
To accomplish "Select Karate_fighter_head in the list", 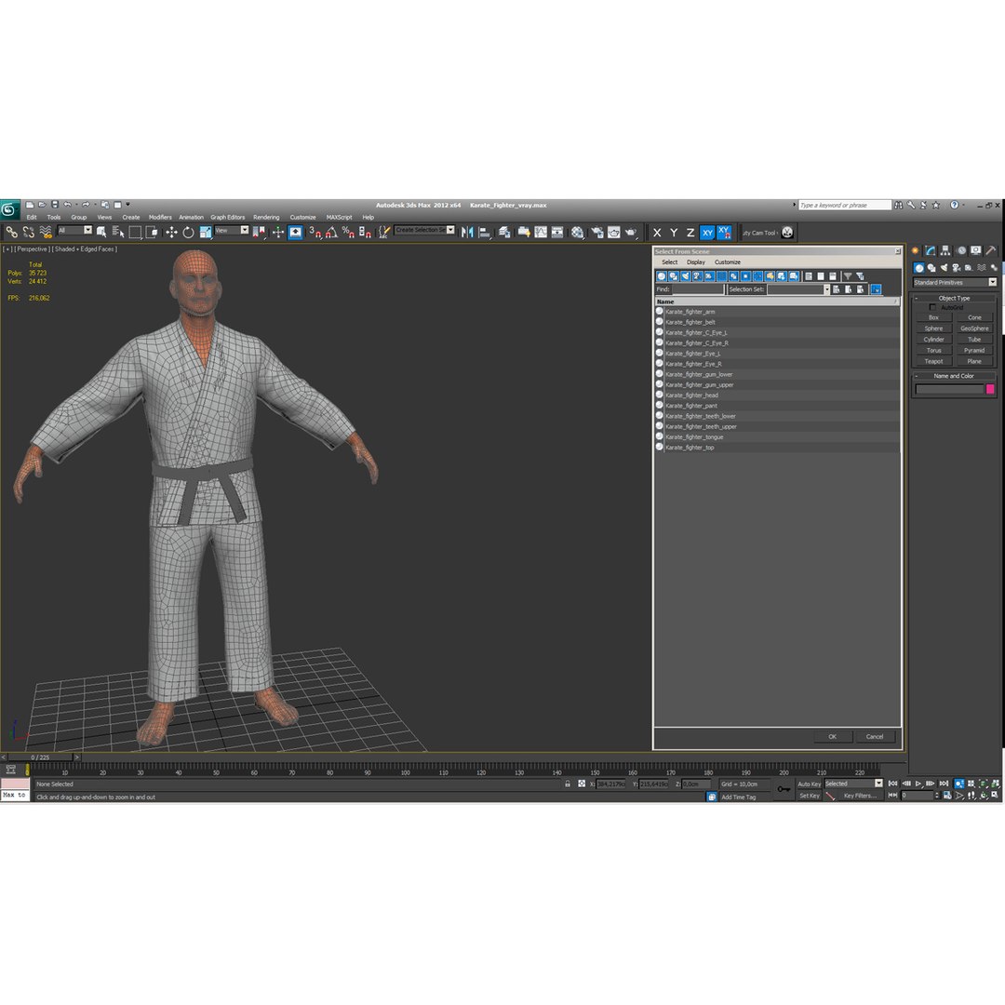I will (x=777, y=395).
